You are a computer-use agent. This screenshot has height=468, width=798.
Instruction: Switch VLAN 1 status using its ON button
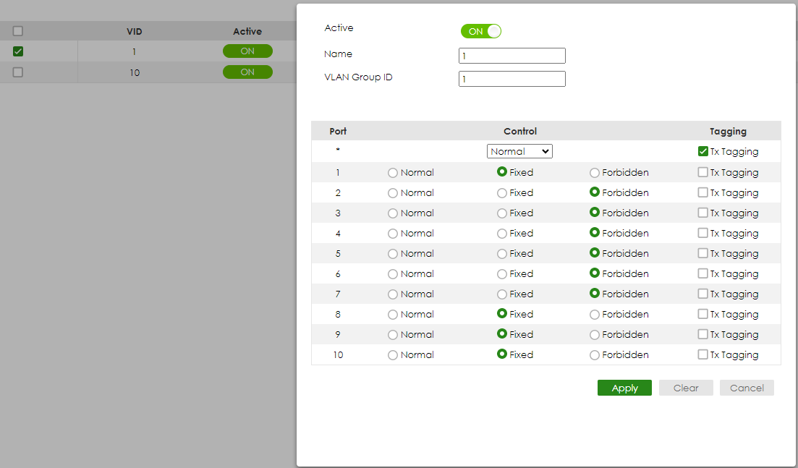click(x=247, y=51)
